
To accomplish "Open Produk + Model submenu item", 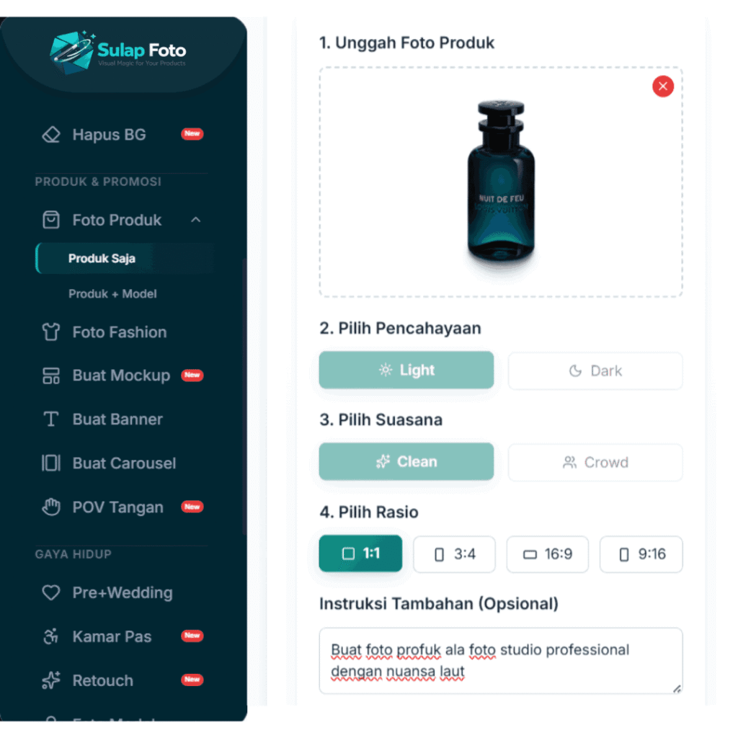I will 112,294.
